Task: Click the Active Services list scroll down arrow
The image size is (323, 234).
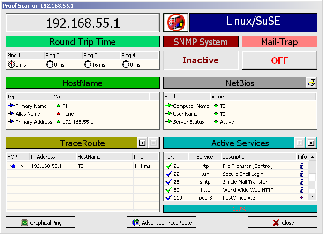Action: (x=313, y=196)
